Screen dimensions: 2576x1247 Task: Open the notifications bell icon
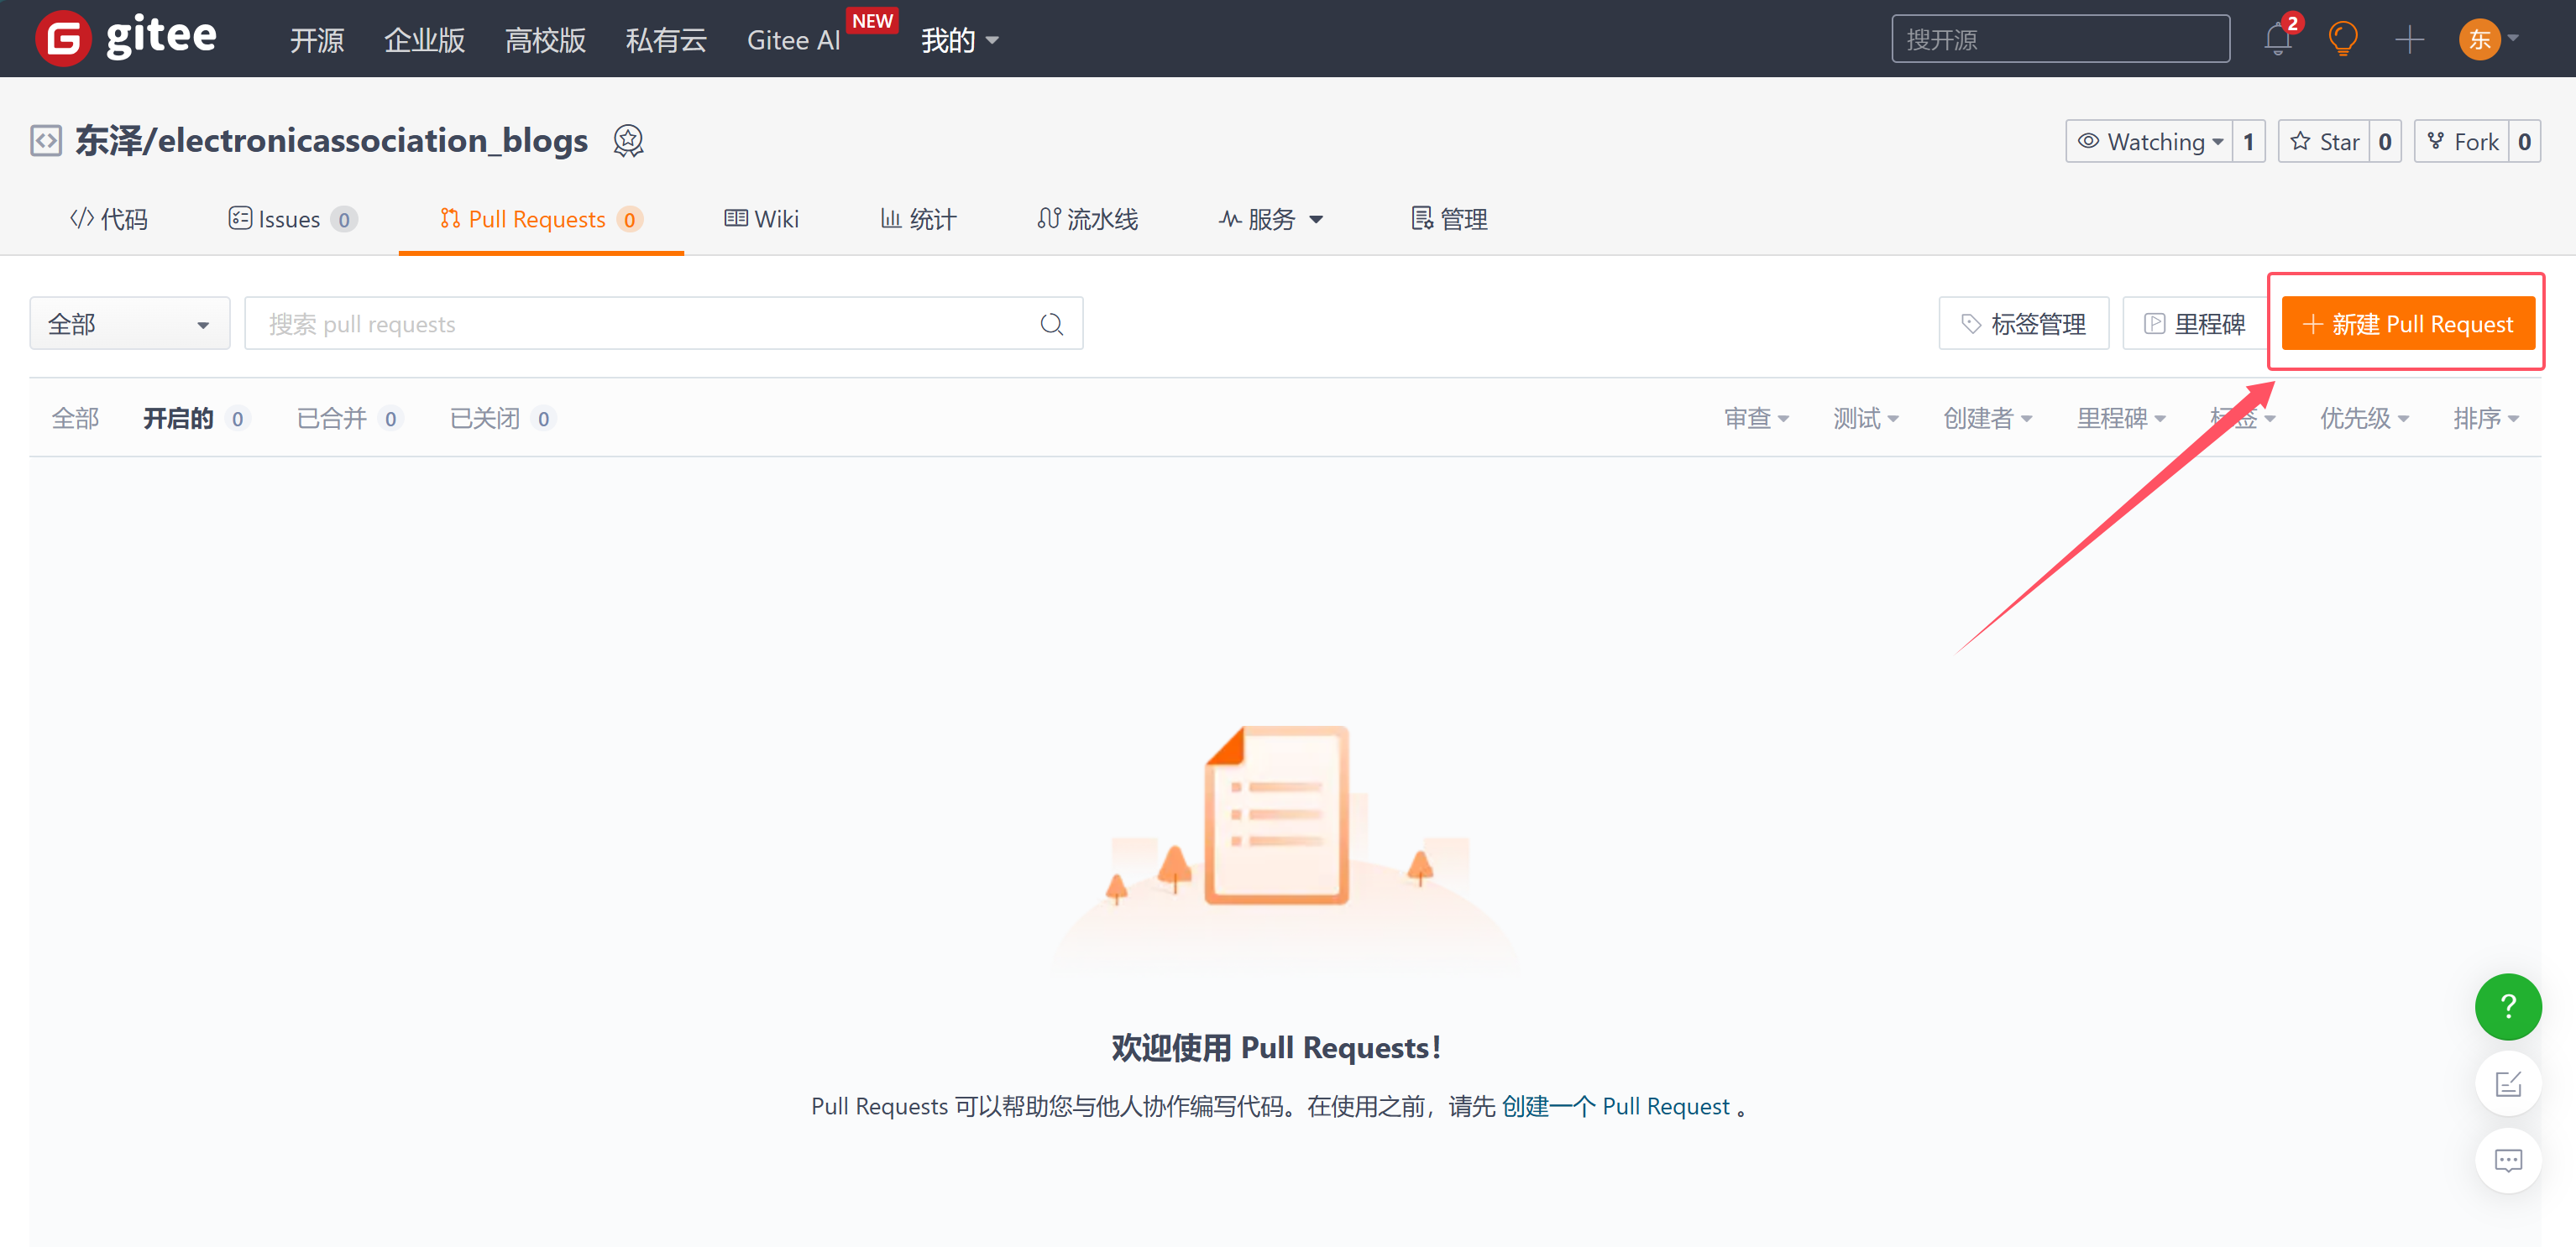(2278, 39)
